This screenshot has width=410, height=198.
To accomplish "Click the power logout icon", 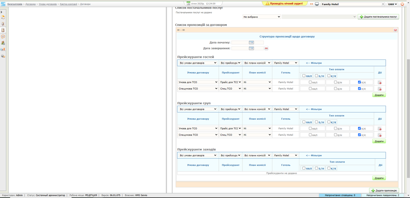I will coord(402,4).
